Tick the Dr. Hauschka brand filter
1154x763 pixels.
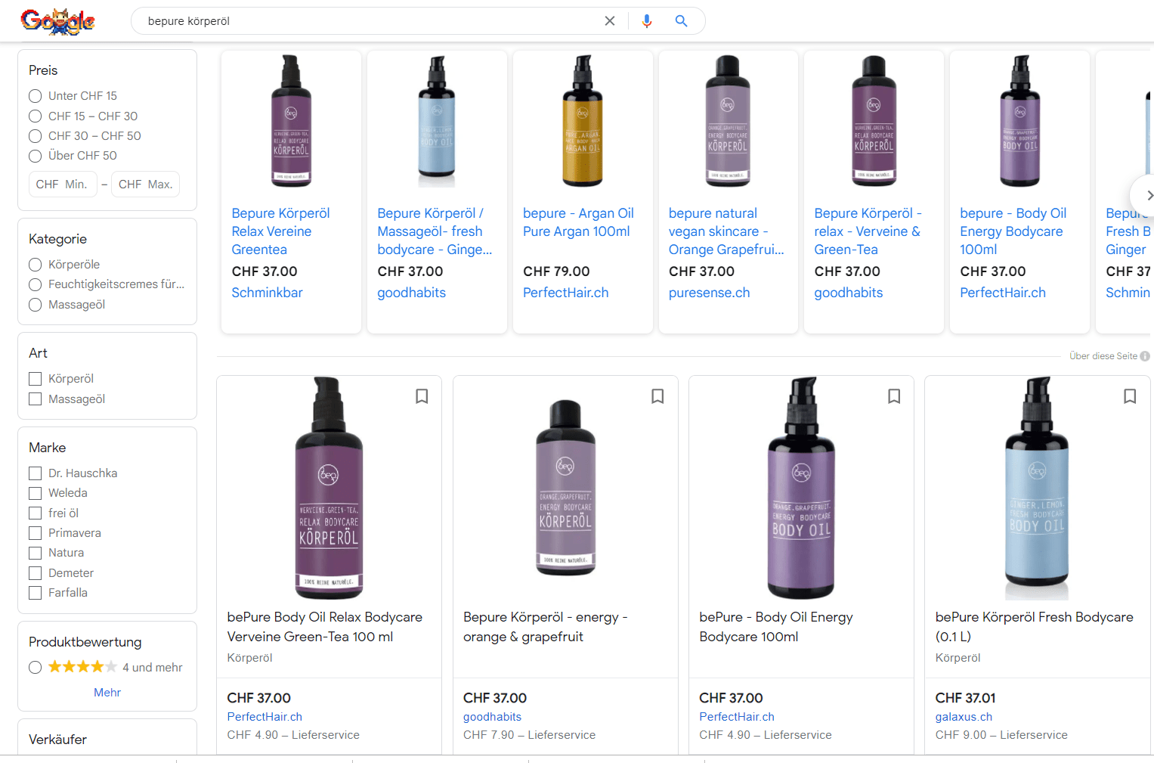35,473
